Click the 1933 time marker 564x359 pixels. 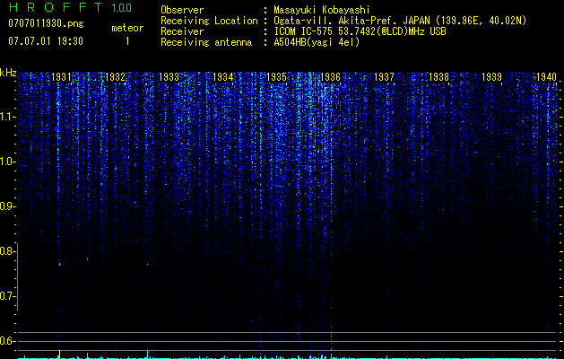coord(169,76)
